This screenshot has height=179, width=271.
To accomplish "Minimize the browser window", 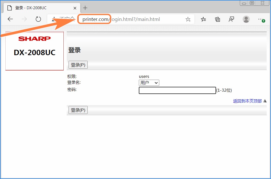I will 244,3.
